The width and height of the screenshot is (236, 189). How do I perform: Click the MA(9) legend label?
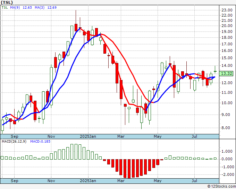pos(15,7)
